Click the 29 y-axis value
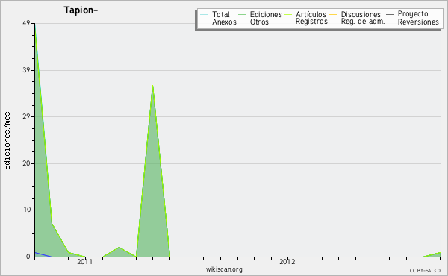448x276 pixels. [26, 116]
